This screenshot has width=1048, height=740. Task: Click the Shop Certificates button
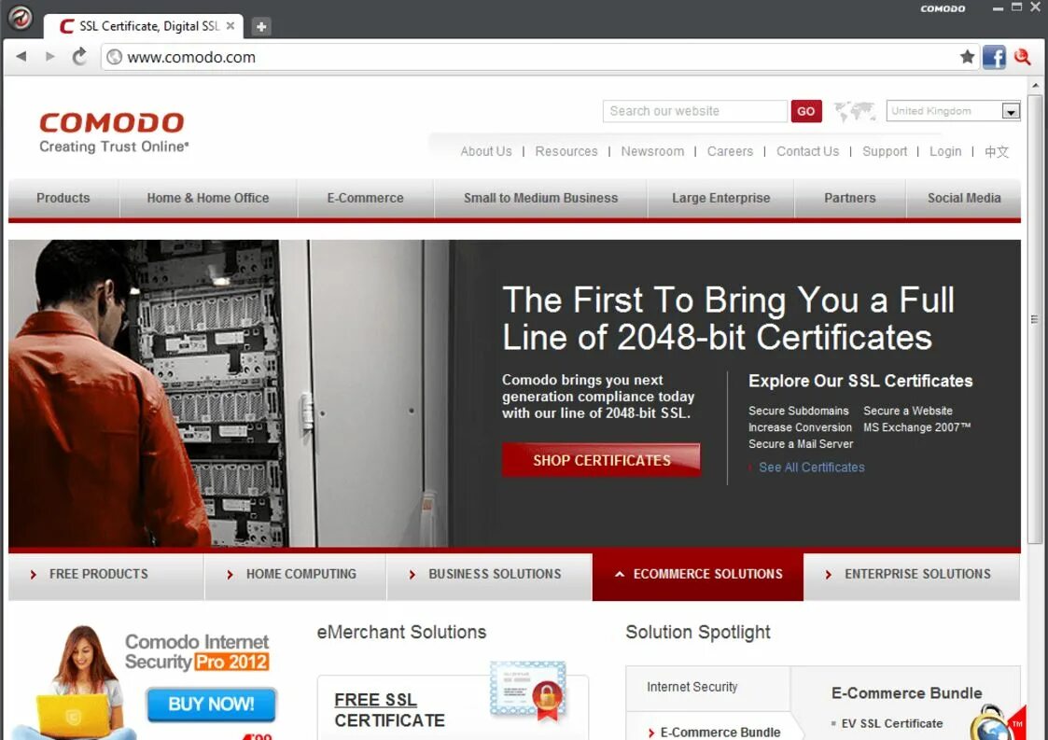point(601,460)
